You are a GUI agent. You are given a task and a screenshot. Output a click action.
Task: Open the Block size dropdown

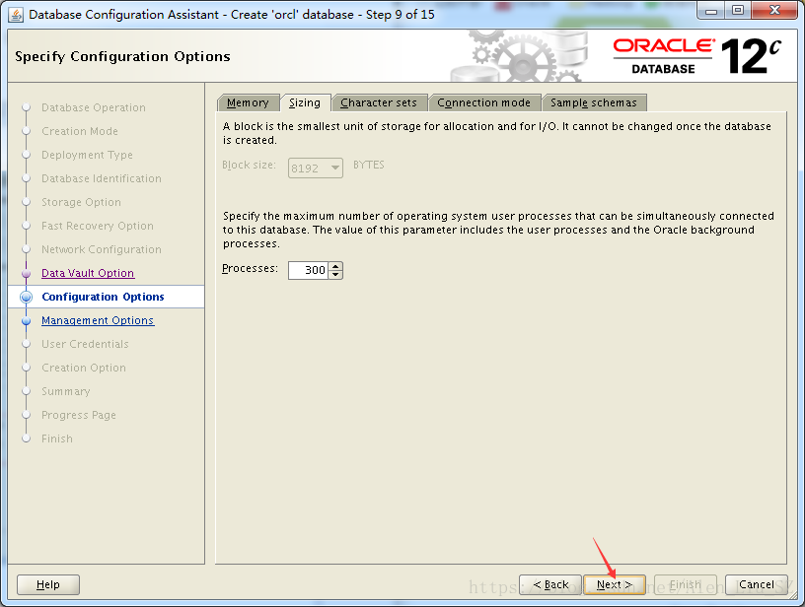(316, 168)
